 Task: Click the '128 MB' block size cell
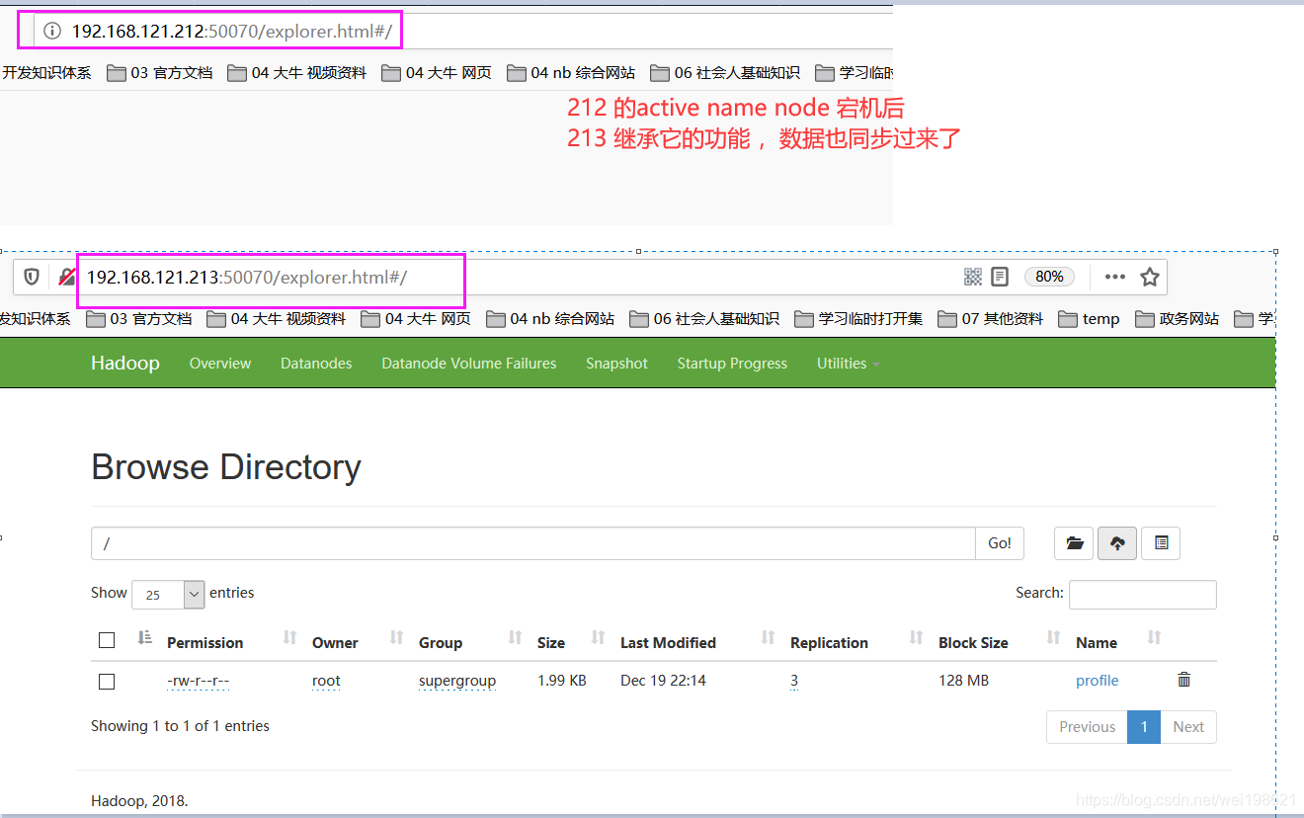[963, 681]
